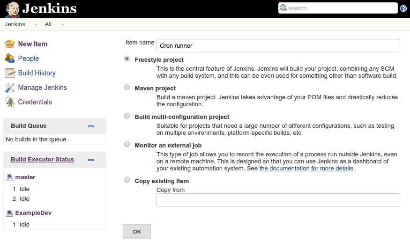Viewport: 410px width, 242px height.
Task: Click the Credentials keys icon
Action: (10, 102)
